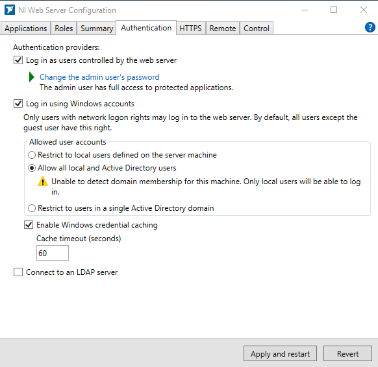Switch to the Remote tab
The height and width of the screenshot is (367, 378).
tap(223, 29)
